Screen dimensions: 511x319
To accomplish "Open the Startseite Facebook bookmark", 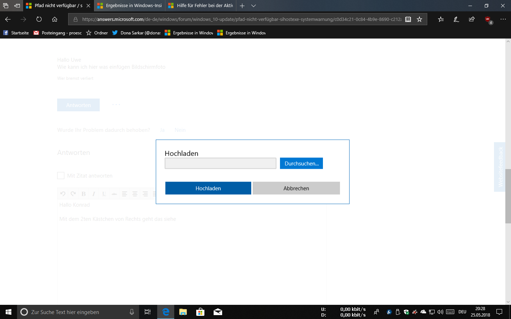I will click(16, 33).
